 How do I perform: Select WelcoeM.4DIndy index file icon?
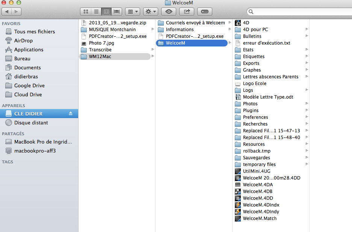point(238,211)
